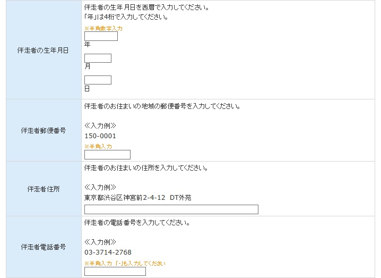Click the birth month (月) input field
Screen dimensions: 381x278
tap(98, 58)
